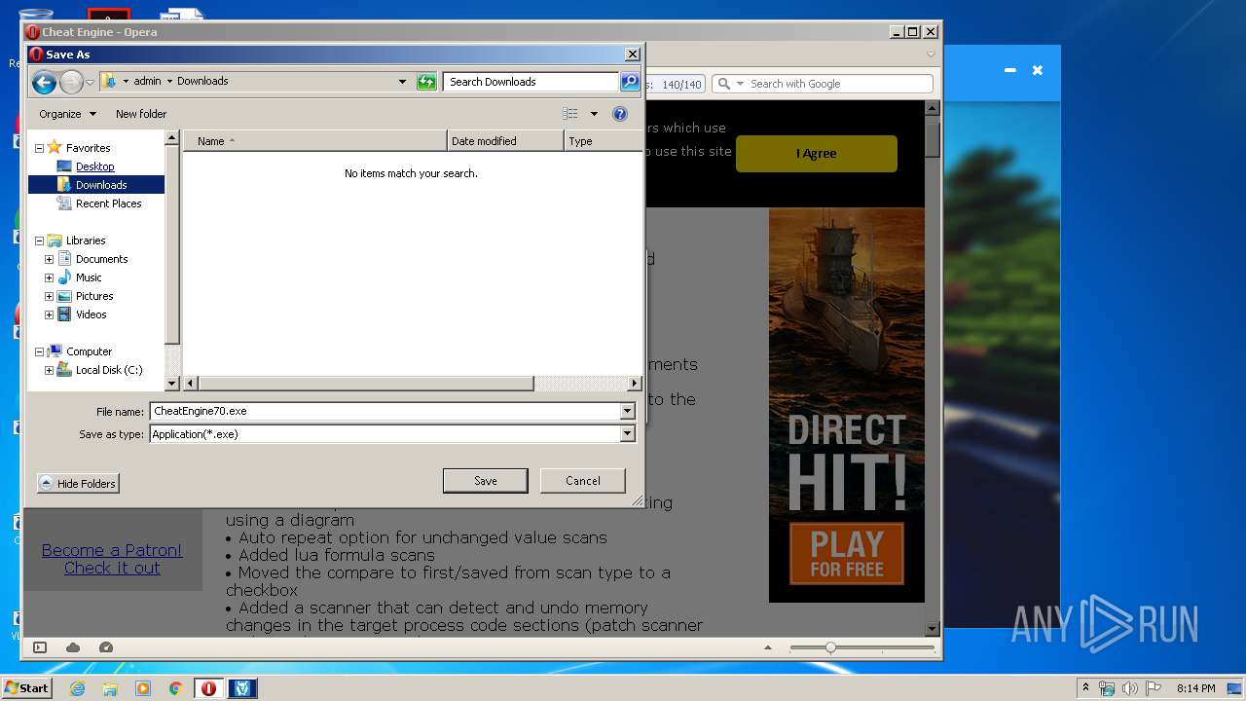This screenshot has height=701, width=1246.
Task: Open the Save as type combo box
Action: pyautogui.click(x=392, y=434)
